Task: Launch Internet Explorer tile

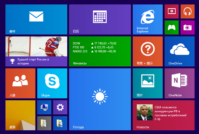Action: pos(148,19)
